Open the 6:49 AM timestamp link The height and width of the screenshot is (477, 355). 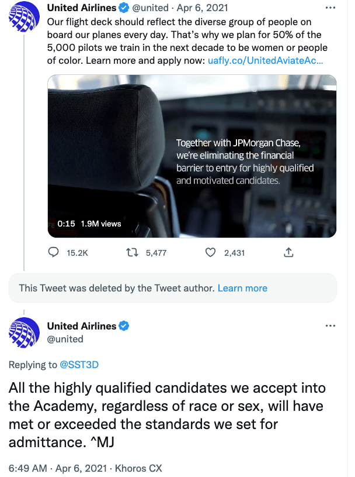coord(27,468)
